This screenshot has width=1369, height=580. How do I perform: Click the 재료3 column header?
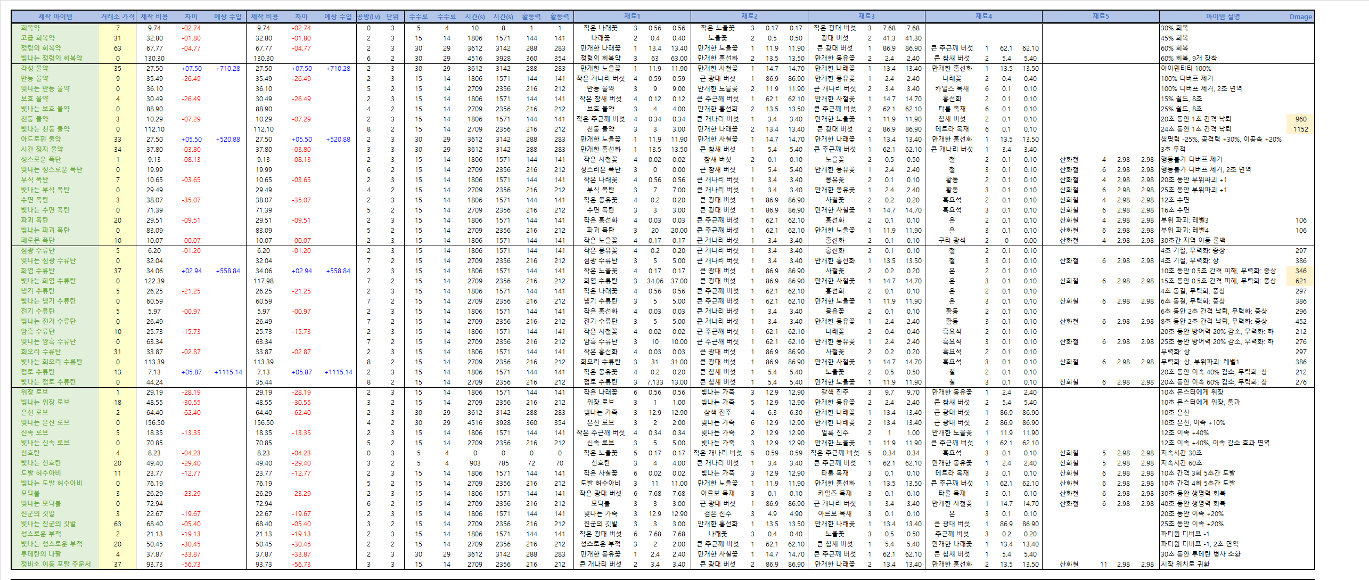pyautogui.click(x=866, y=17)
